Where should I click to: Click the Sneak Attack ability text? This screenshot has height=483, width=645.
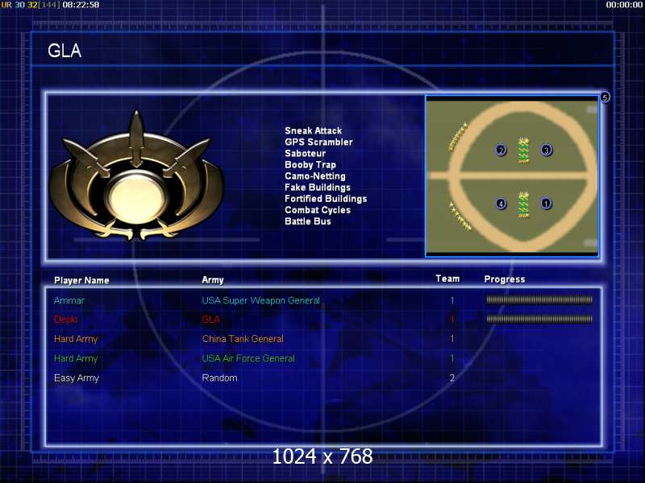point(313,130)
